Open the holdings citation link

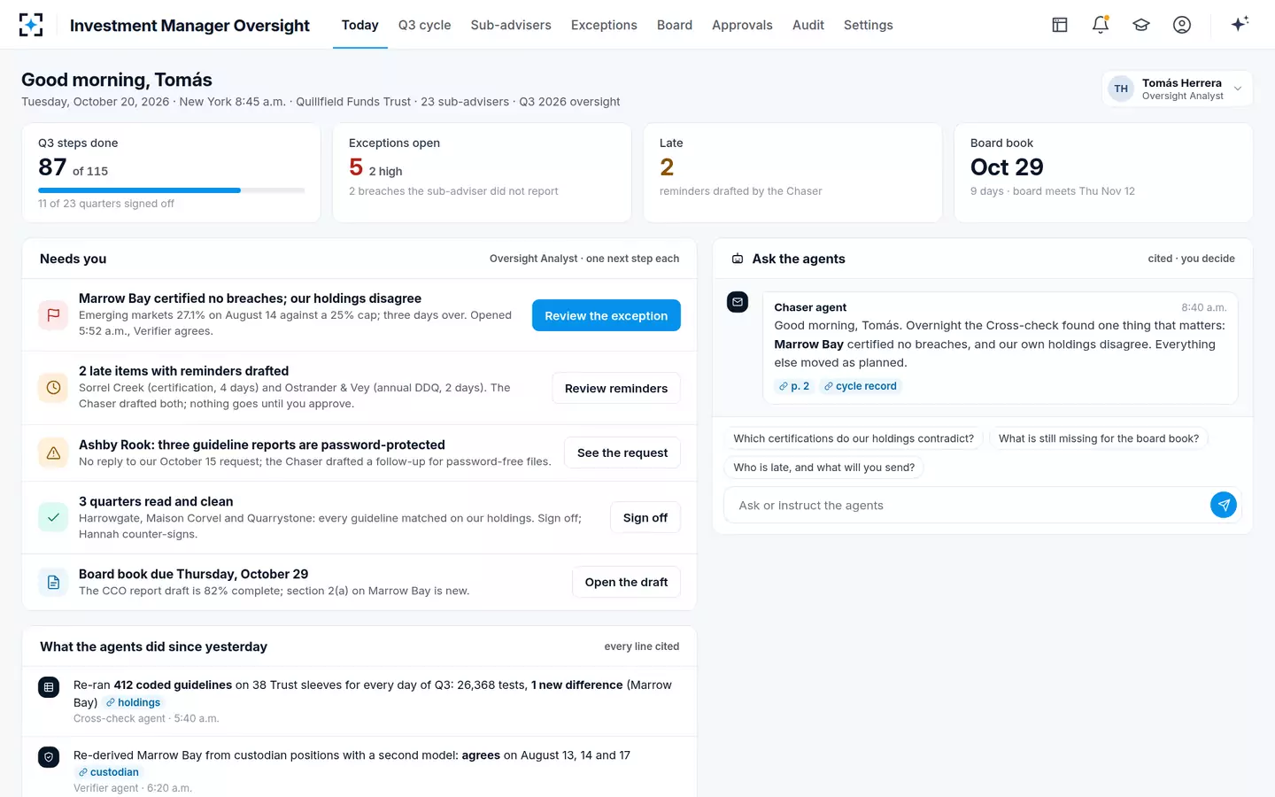[134, 702]
